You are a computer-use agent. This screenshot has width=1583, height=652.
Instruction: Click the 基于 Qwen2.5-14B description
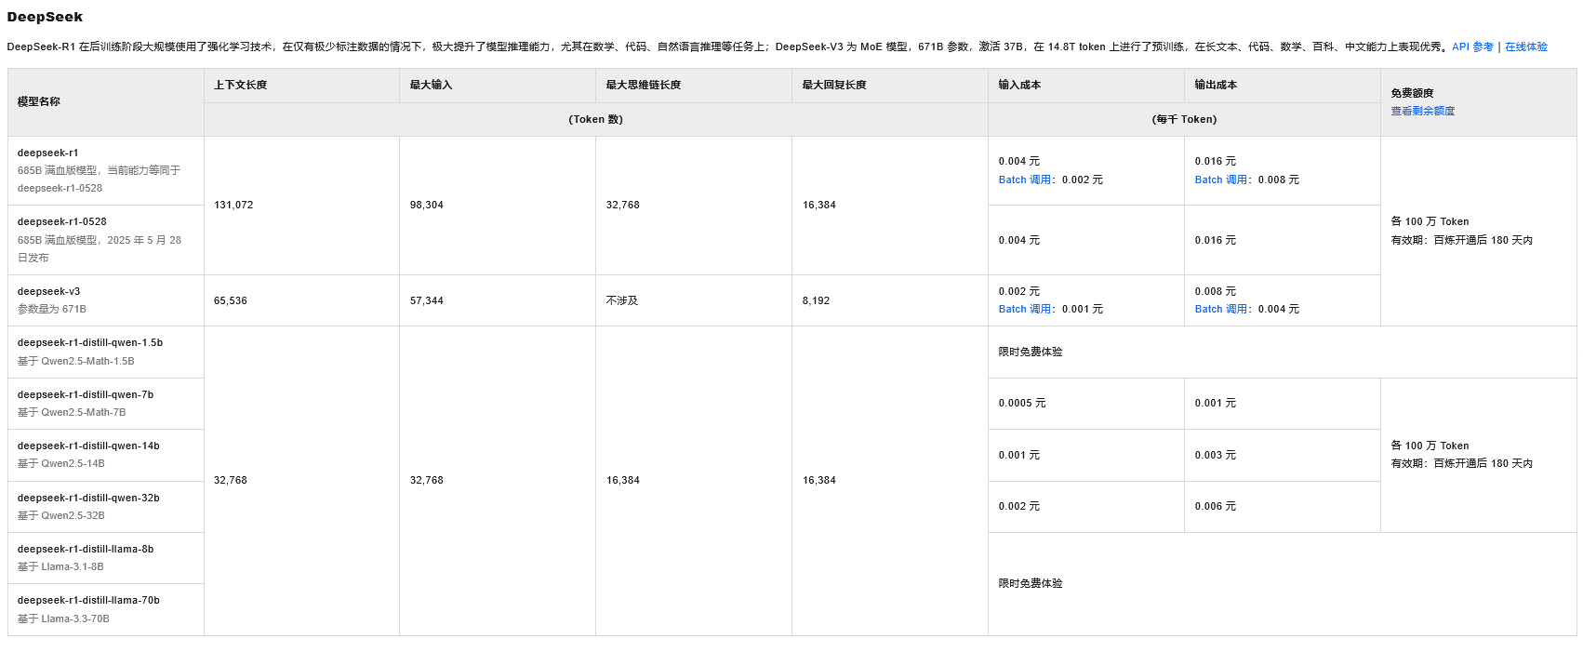61,463
